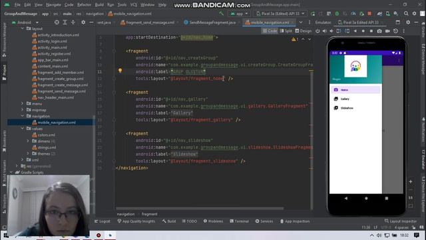This screenshot has width=426, height=240.
Task: Select Slideshow in emulator drawer
Action: (355, 108)
